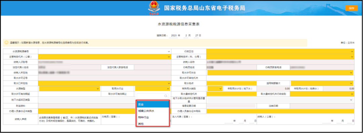Click the 纳税人识别号 label
The width and height of the screenshot is (363, 133).
click(x=21, y=62)
